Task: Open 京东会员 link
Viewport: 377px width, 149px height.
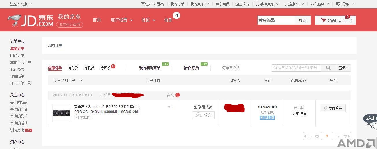Action: coord(222,4)
